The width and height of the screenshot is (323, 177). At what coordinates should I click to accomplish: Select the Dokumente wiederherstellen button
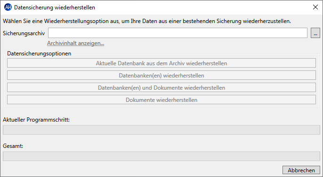161,100
